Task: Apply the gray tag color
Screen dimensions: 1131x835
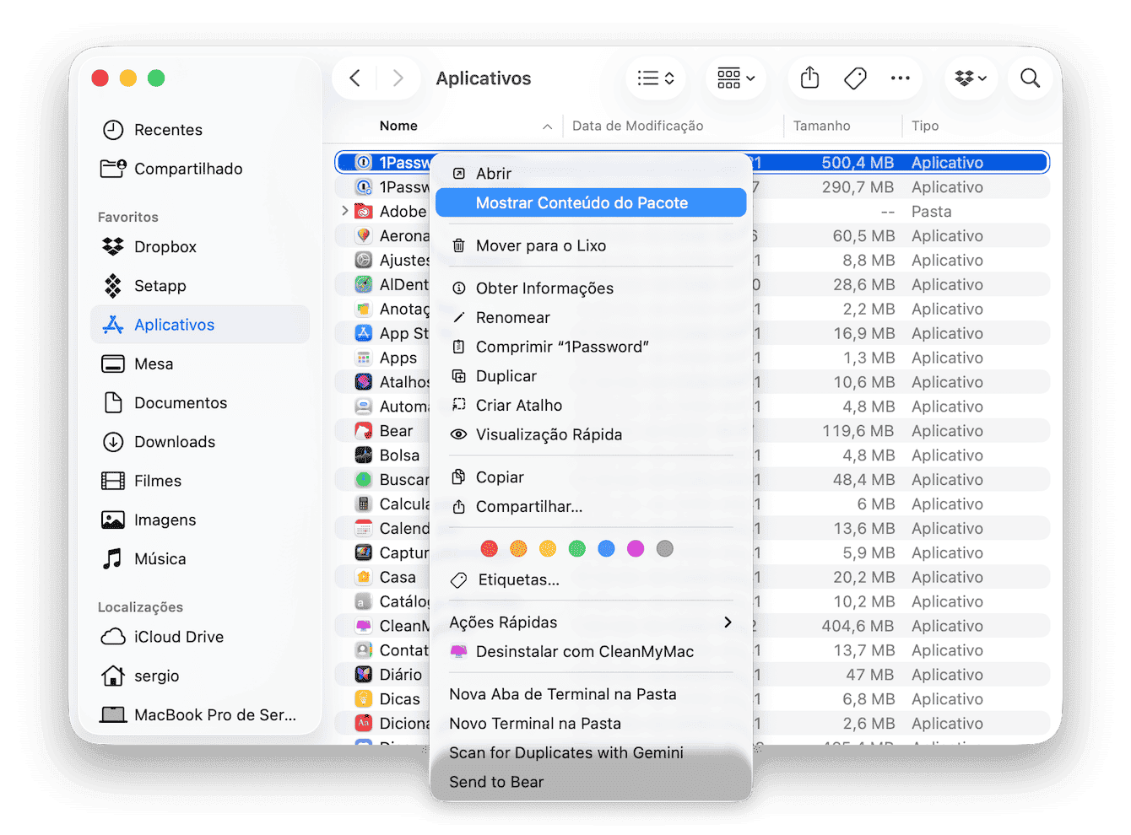Action: tap(665, 549)
